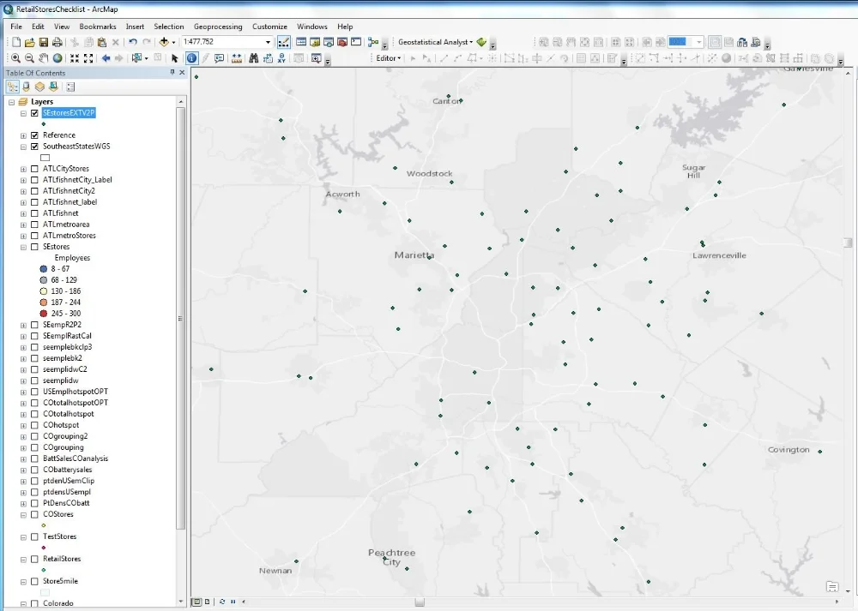The height and width of the screenshot is (611, 858).
Task: Open the Search window
Action: click(329, 42)
